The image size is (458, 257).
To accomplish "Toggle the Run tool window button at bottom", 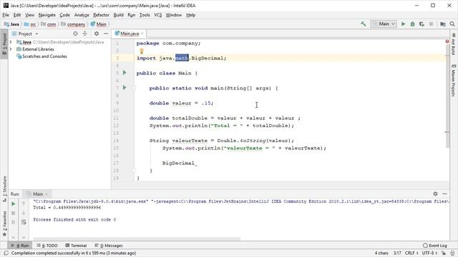I will tap(20, 246).
